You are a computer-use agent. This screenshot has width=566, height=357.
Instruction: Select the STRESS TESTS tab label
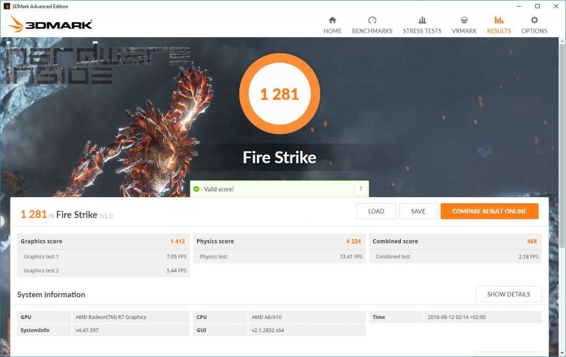tap(422, 31)
